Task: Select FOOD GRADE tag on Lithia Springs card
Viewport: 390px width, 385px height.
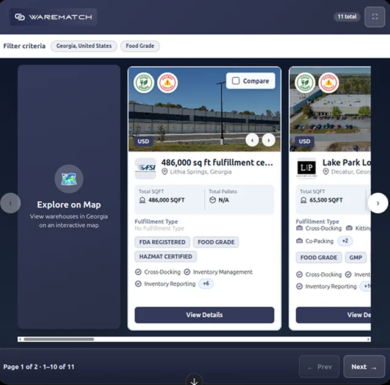Action: pyautogui.click(x=216, y=242)
